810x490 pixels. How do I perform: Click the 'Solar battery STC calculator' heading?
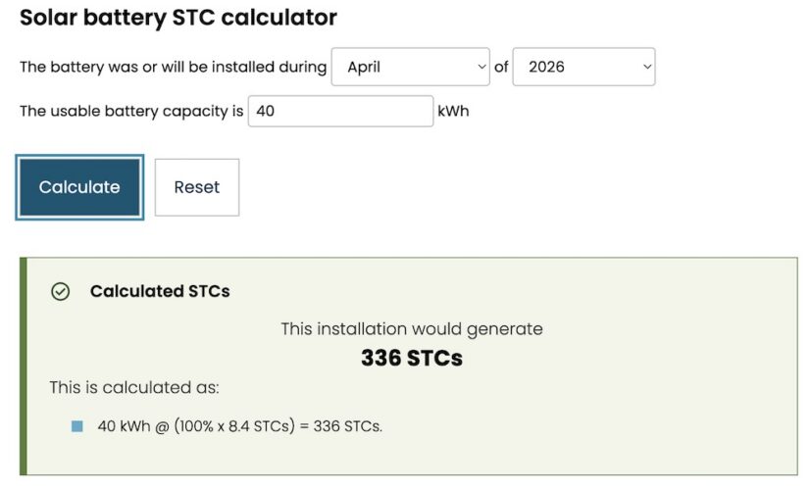178,18
